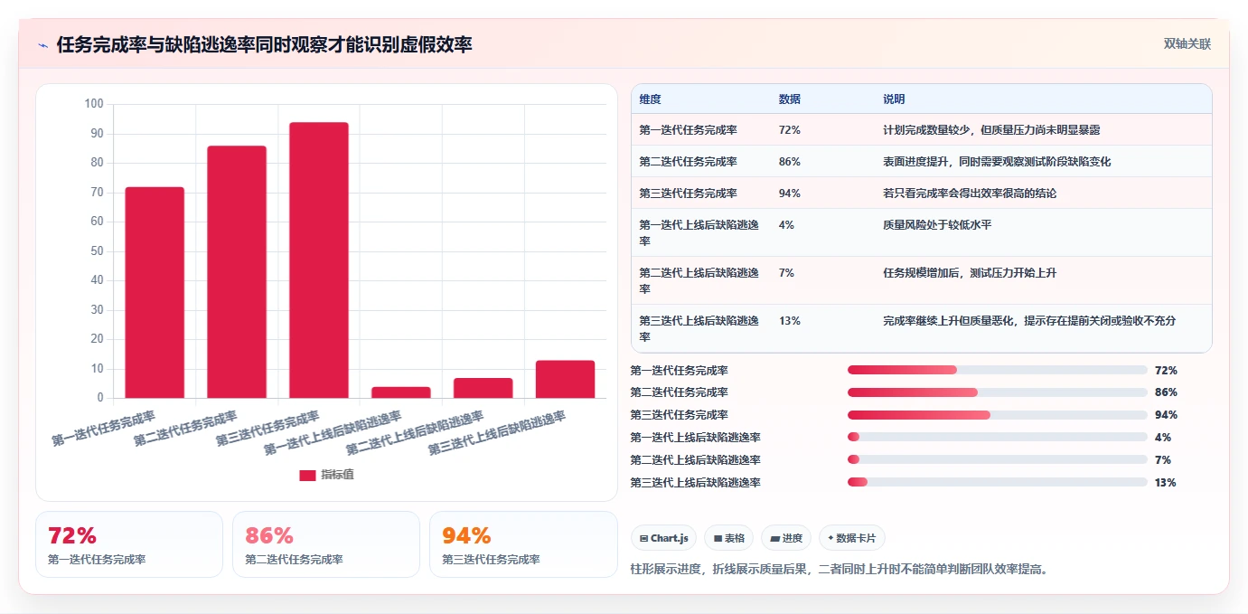Click the 数据 column header
The image size is (1248, 614).
point(789,99)
